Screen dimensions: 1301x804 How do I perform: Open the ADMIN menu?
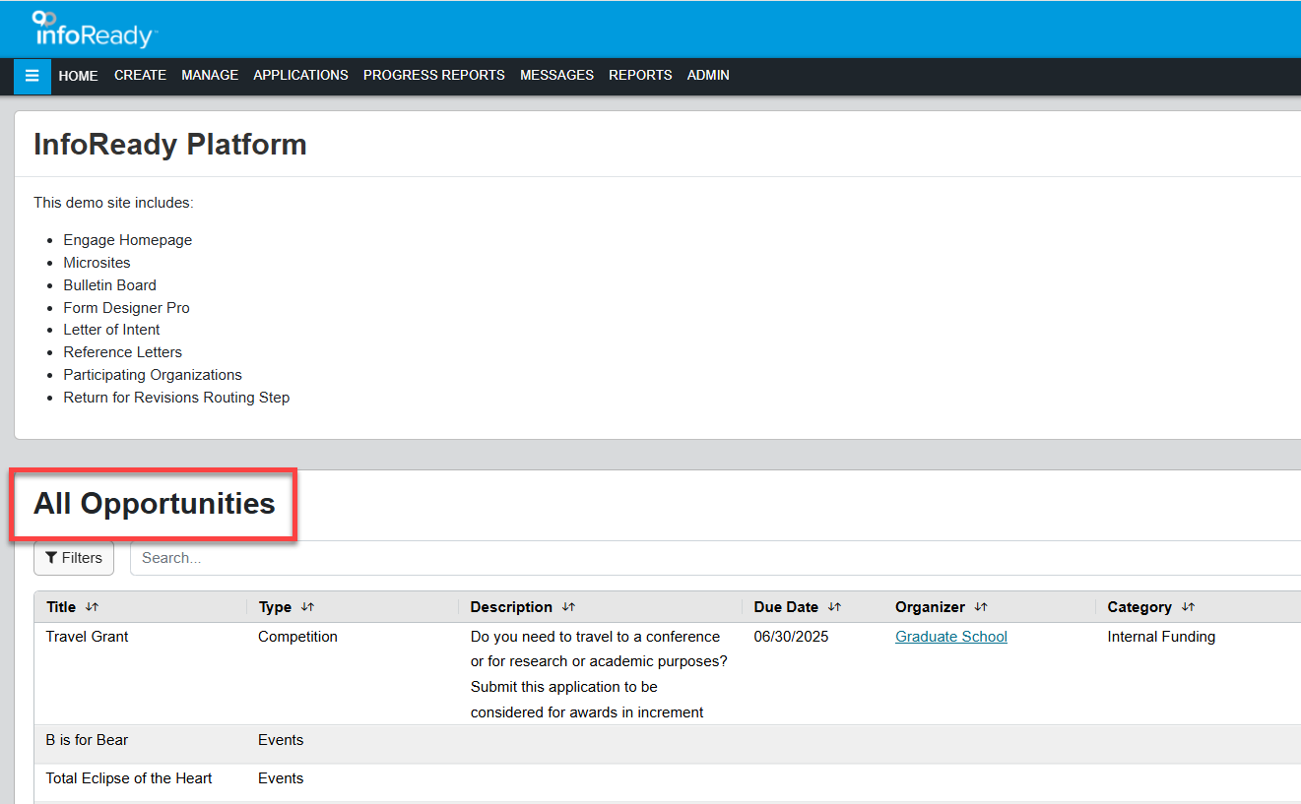coord(708,76)
